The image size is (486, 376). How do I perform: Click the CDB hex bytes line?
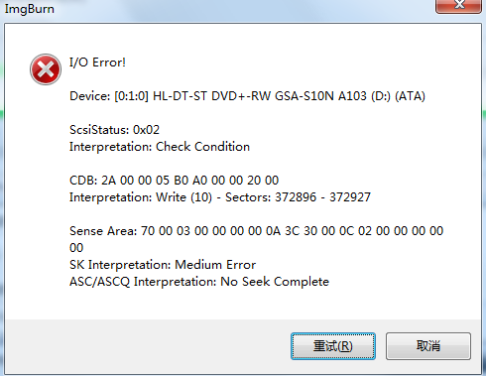pyautogui.click(x=175, y=181)
